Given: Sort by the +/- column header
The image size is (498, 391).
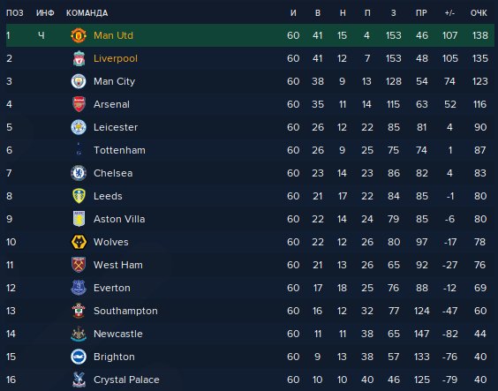Looking at the screenshot, I should click(449, 13).
